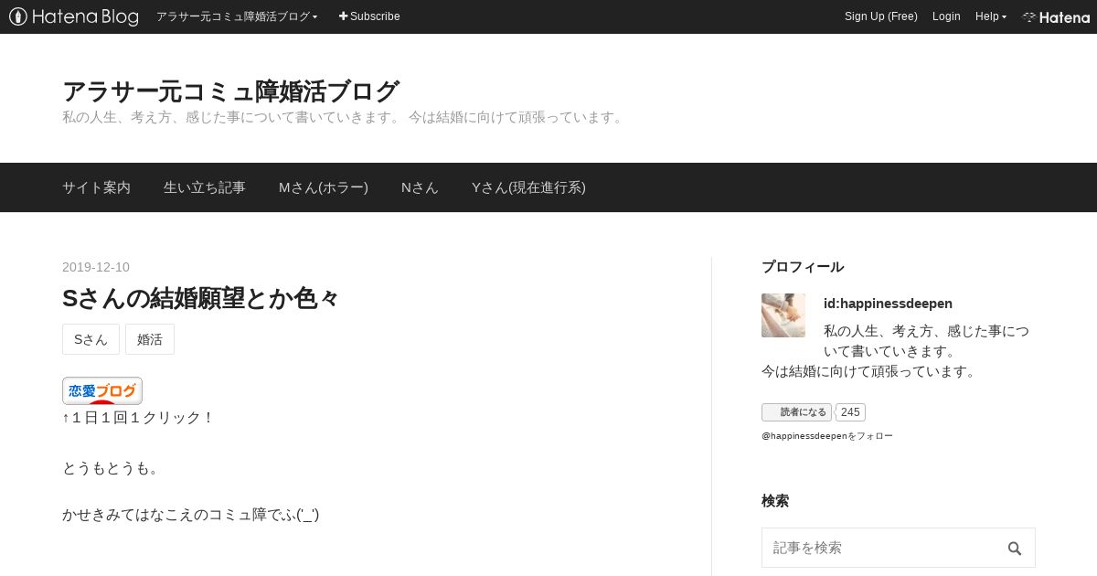Open the Nさん menu item
This screenshot has width=1097, height=576.
(420, 187)
